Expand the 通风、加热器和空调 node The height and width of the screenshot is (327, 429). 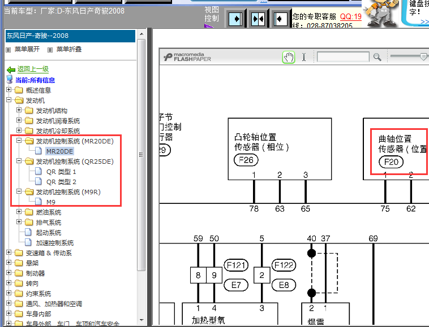(8, 303)
